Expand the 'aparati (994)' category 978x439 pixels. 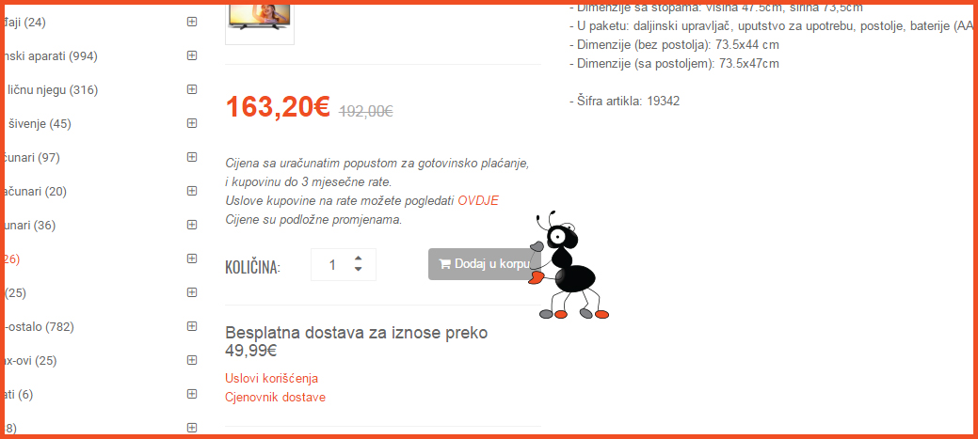tap(191, 55)
